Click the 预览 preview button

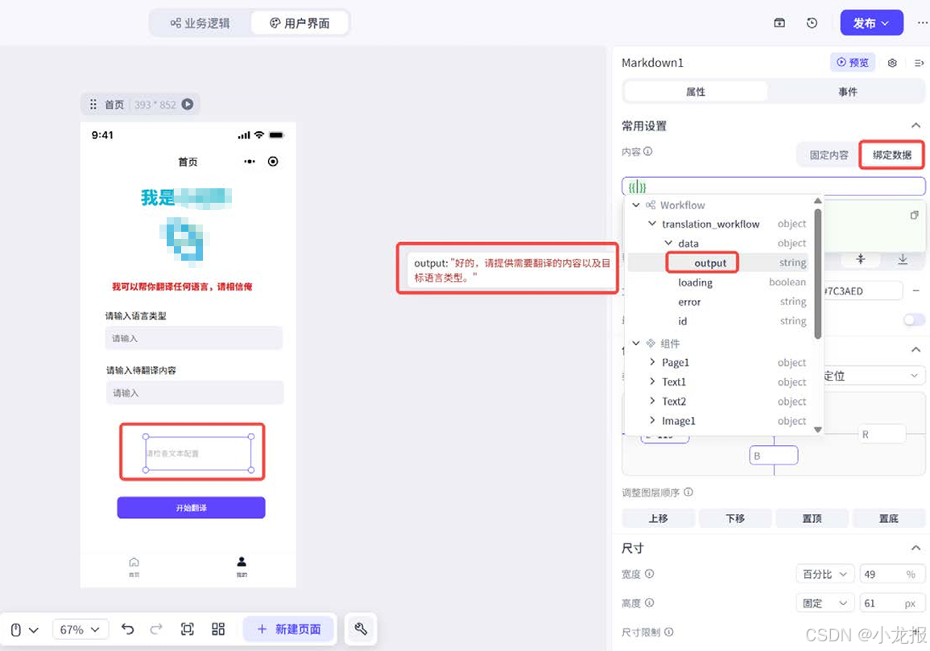click(852, 62)
